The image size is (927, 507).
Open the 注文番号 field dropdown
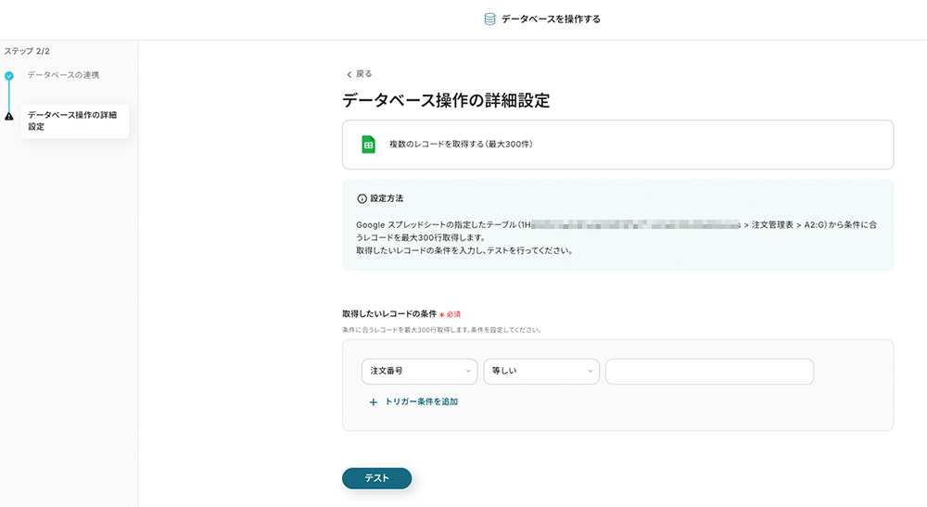point(419,372)
